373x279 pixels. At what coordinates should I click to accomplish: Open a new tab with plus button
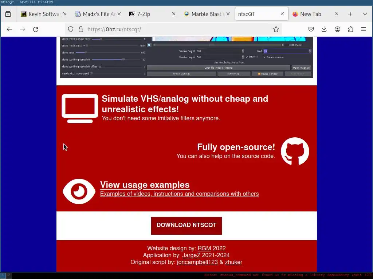point(350,14)
